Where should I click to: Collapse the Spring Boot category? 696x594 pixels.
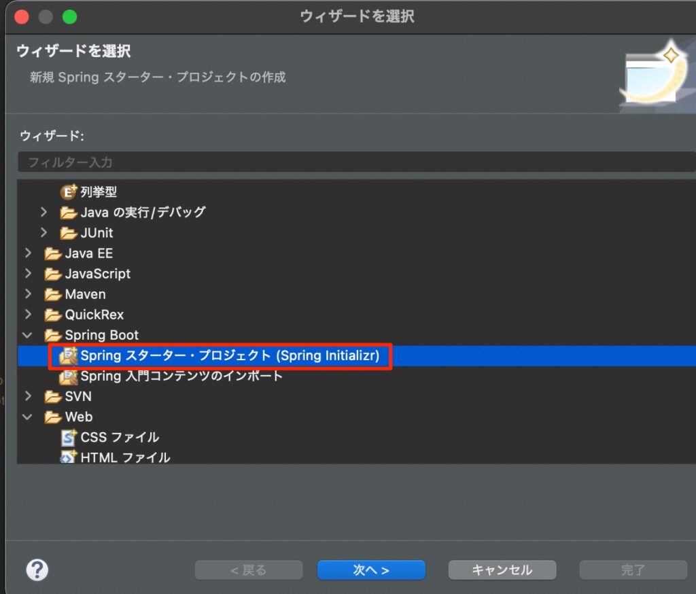pos(28,335)
